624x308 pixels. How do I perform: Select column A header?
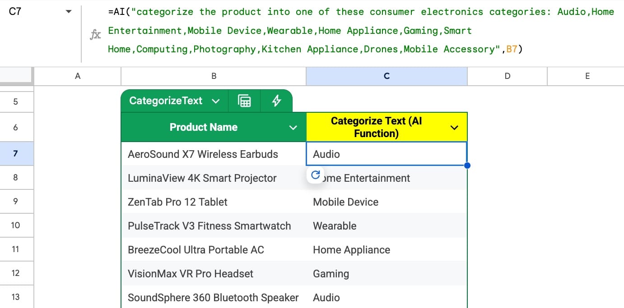point(77,76)
